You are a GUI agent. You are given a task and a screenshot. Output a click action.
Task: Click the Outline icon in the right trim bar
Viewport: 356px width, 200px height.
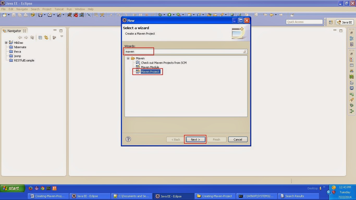click(x=352, y=39)
